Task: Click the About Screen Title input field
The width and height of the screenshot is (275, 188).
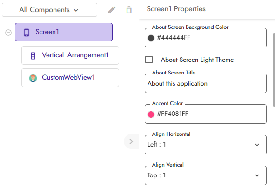Action: [206, 83]
